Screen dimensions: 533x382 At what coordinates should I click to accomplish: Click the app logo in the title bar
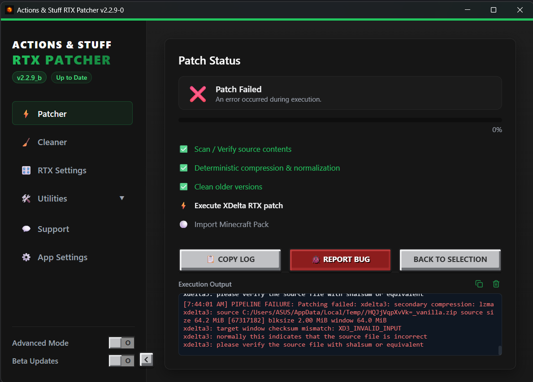(9, 10)
